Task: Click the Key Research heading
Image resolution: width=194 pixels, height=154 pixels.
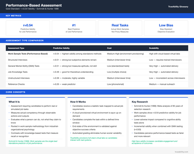Action: (140, 102)
